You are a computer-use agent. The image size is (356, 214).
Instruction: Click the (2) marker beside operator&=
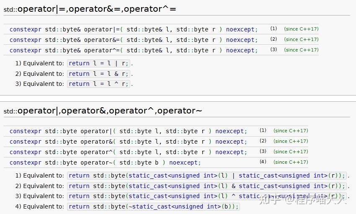(273, 39)
